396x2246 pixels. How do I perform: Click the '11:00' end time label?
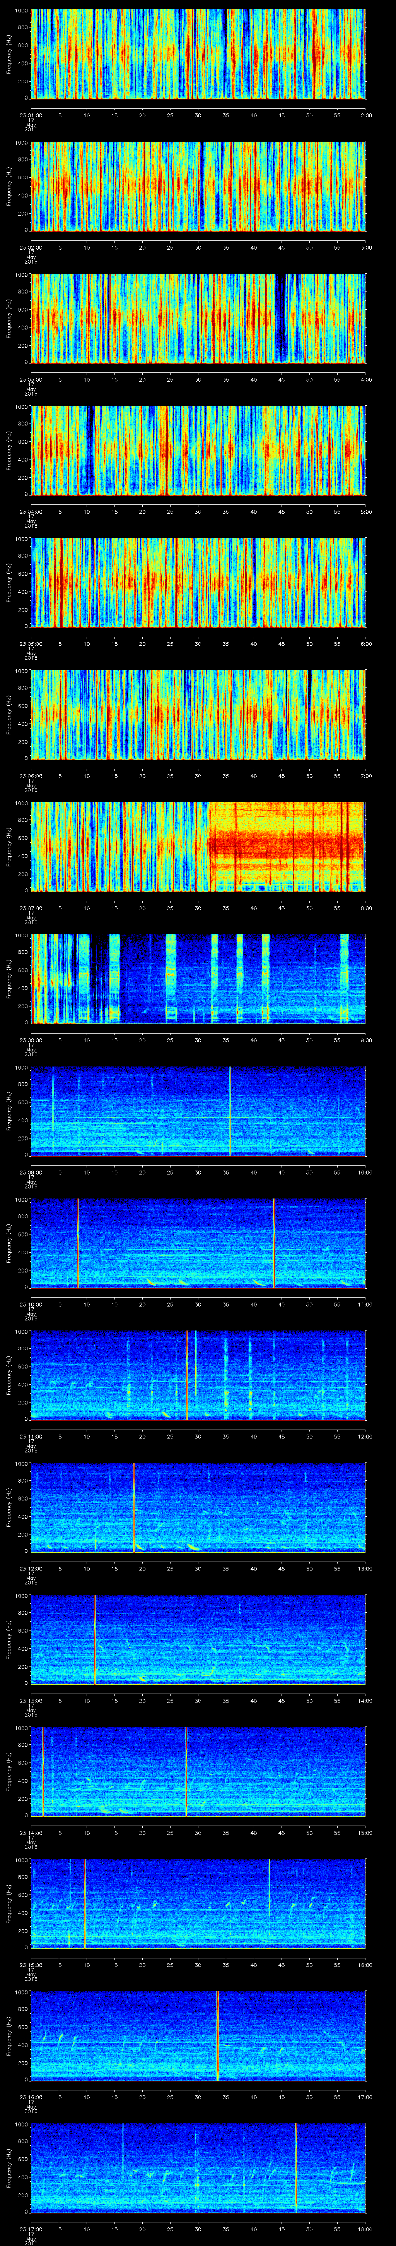point(365,1303)
